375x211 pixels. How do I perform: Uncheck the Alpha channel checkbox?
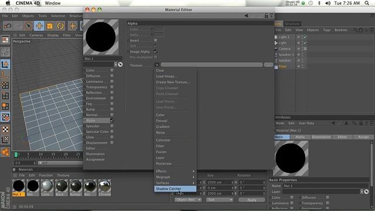(x=112, y=120)
